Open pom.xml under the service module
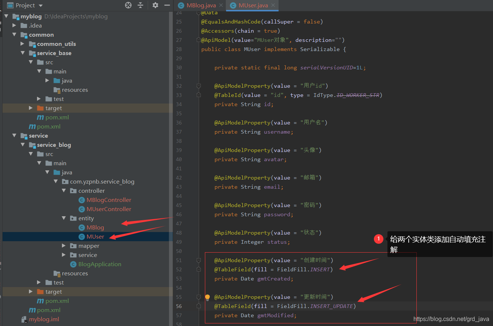493x326 pixels. [x=49, y=310]
